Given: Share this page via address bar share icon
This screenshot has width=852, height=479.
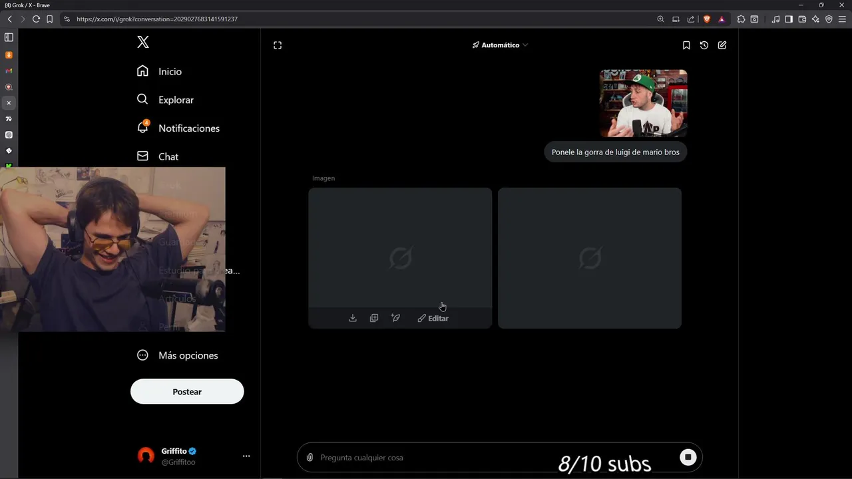Looking at the screenshot, I should (691, 19).
